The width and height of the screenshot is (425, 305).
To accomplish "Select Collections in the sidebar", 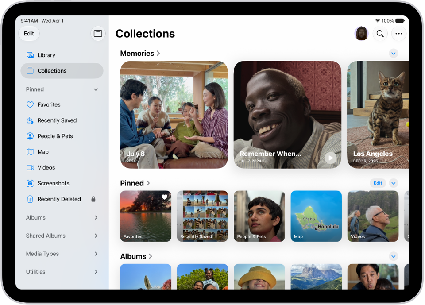I will point(62,71).
